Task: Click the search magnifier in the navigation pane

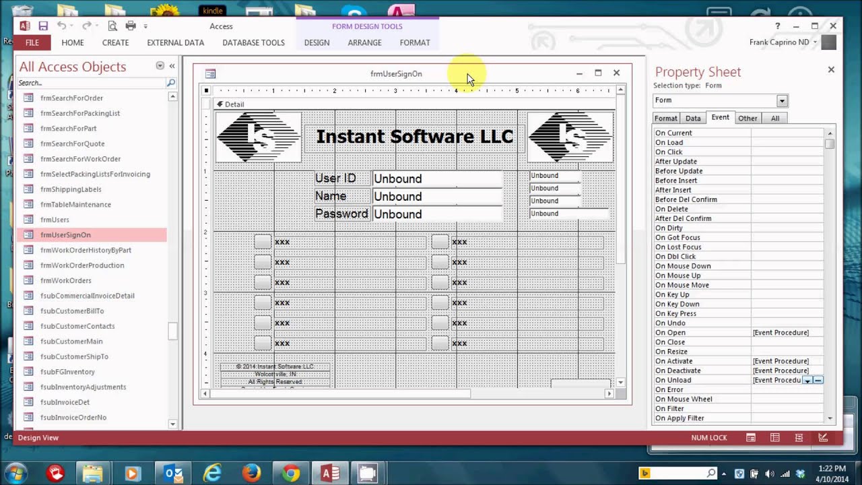Action: click(171, 83)
